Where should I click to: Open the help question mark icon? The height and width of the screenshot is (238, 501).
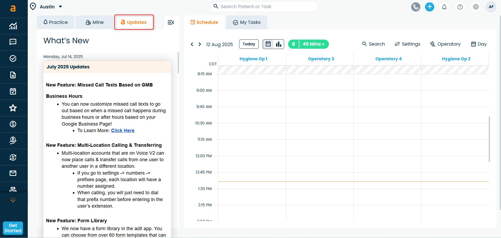click(460, 7)
